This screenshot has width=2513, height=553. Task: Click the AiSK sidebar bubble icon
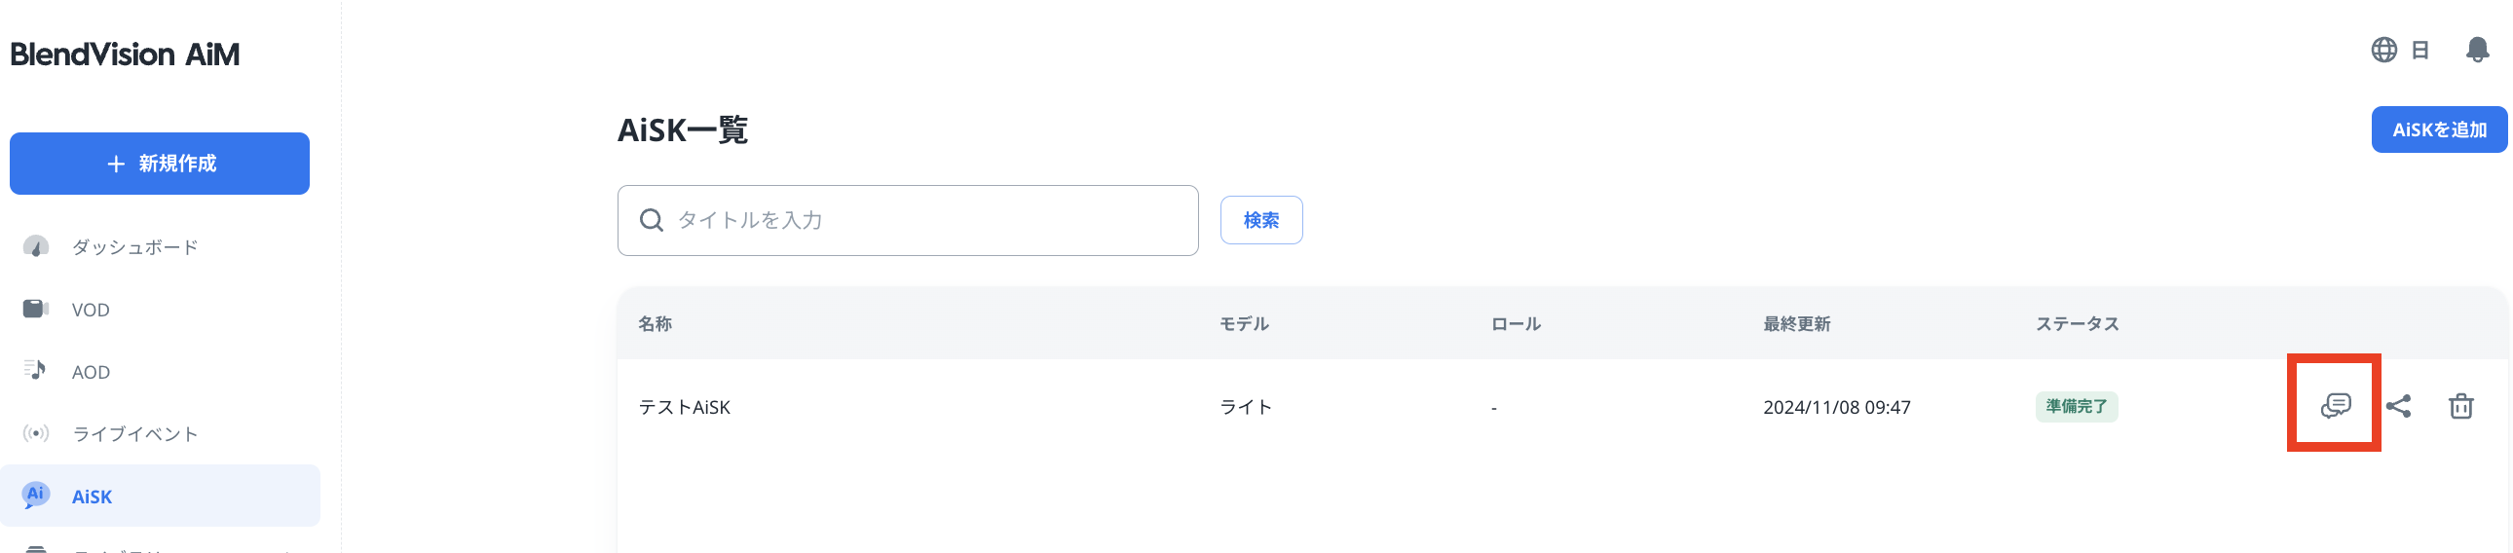pos(36,496)
